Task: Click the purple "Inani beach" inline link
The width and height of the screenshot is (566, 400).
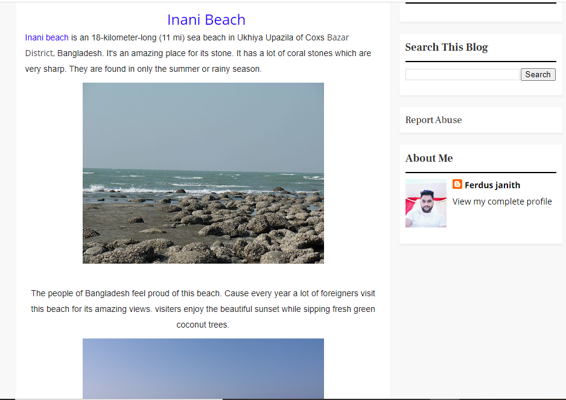Action: [x=47, y=37]
